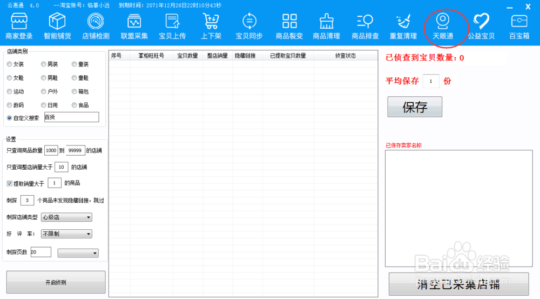The width and height of the screenshot is (540, 299).
Task: Select the 男鞋 radio button
Action: pyautogui.click(x=43, y=78)
